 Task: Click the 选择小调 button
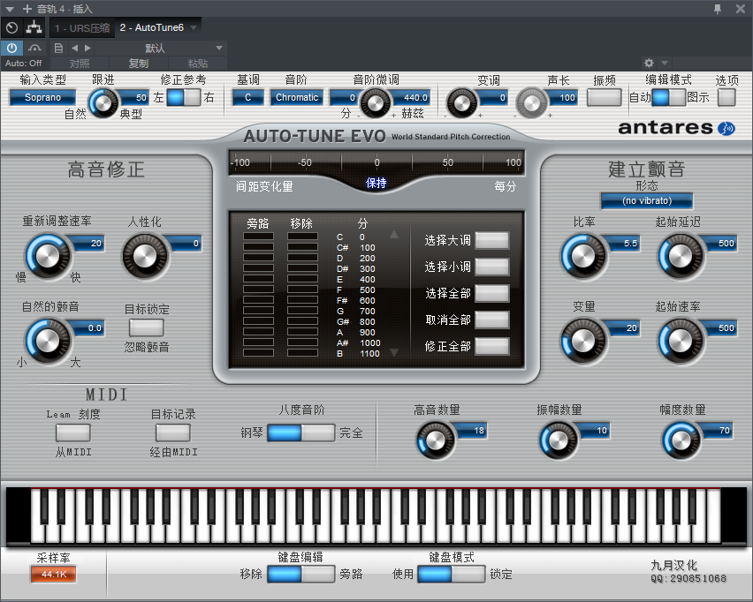pyautogui.click(x=492, y=267)
